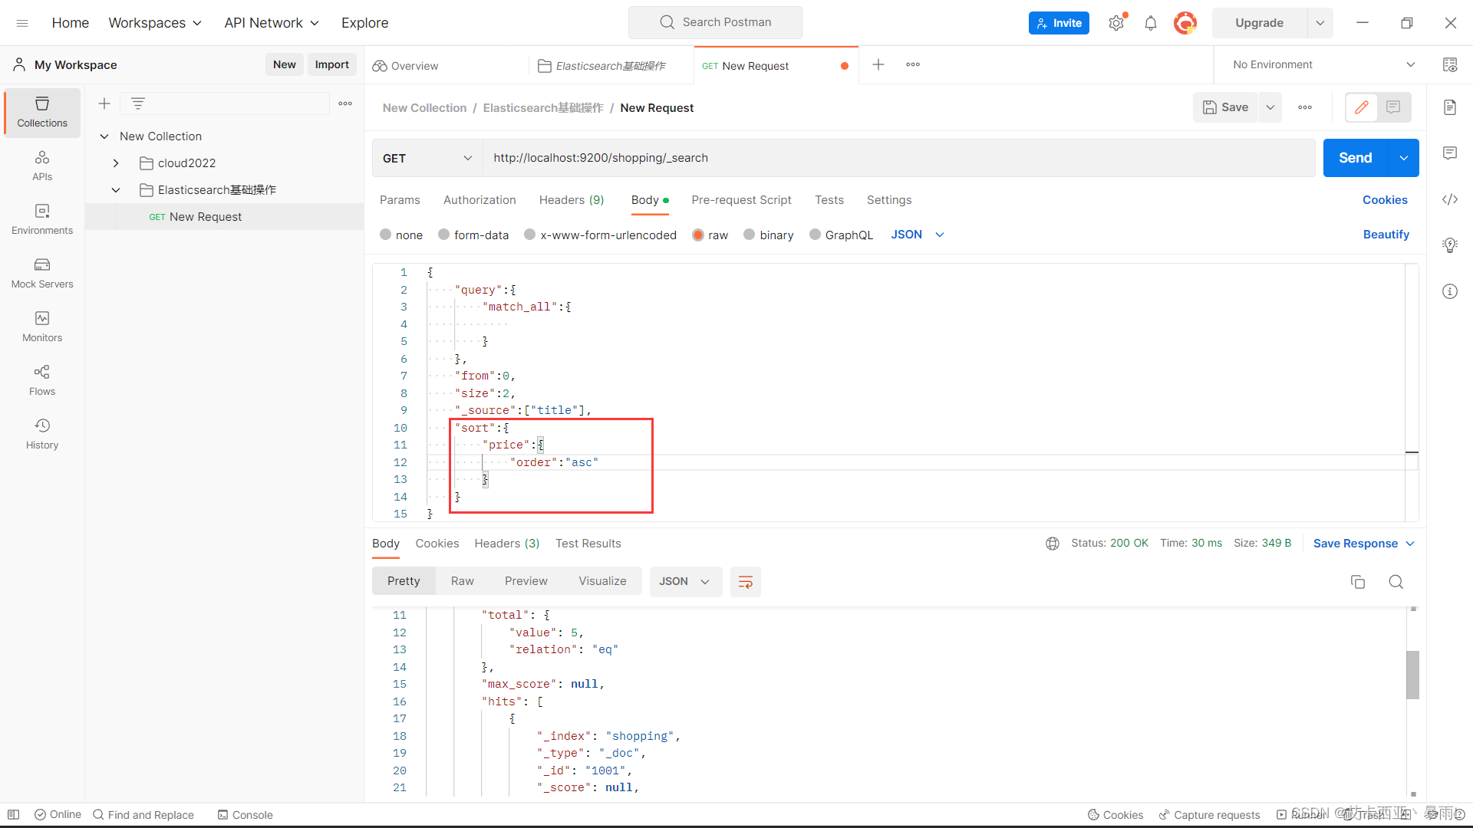Image resolution: width=1473 pixels, height=828 pixels.
Task: Open the Flows sidebar panel
Action: tap(42, 380)
